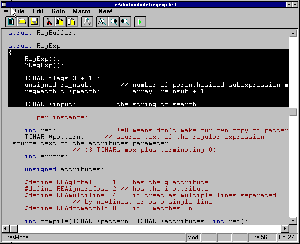Run the macro with the green play icon
Viewport: 300px width, 244px height.
[x=140, y=22]
